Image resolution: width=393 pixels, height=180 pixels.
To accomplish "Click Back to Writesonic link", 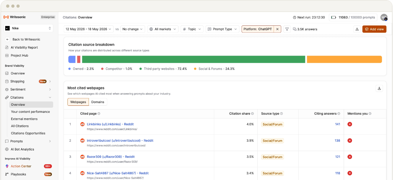I will (26, 39).
